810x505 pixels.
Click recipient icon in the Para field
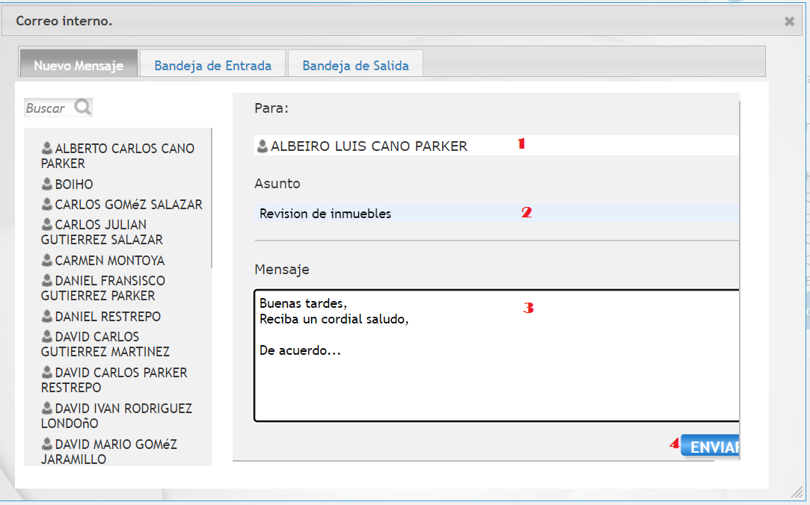(x=263, y=146)
